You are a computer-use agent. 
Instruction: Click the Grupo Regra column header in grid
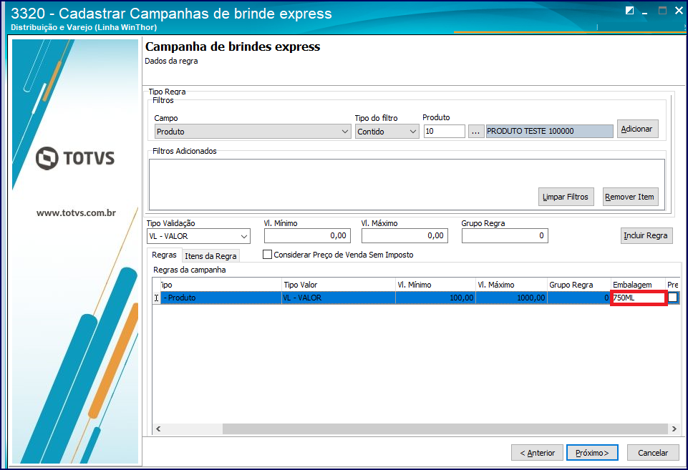578,285
